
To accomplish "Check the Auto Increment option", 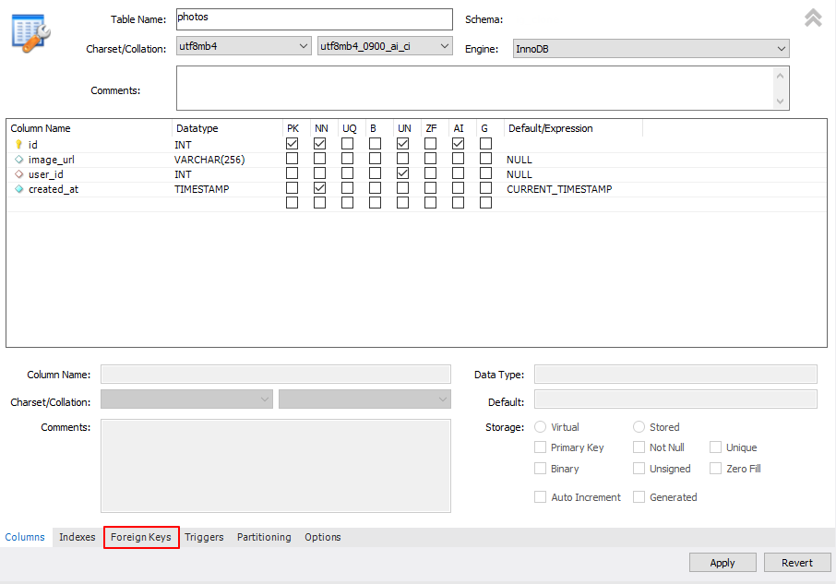I will point(540,496).
